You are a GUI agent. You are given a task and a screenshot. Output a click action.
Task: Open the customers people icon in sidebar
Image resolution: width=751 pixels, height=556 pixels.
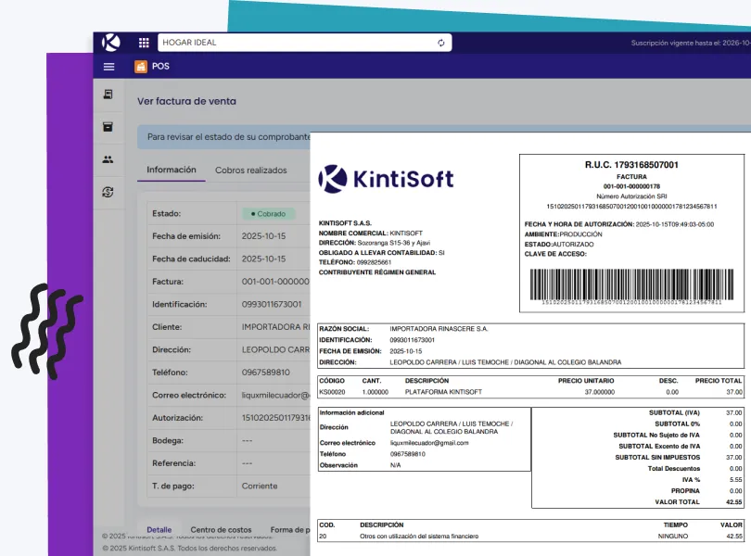[x=108, y=159]
